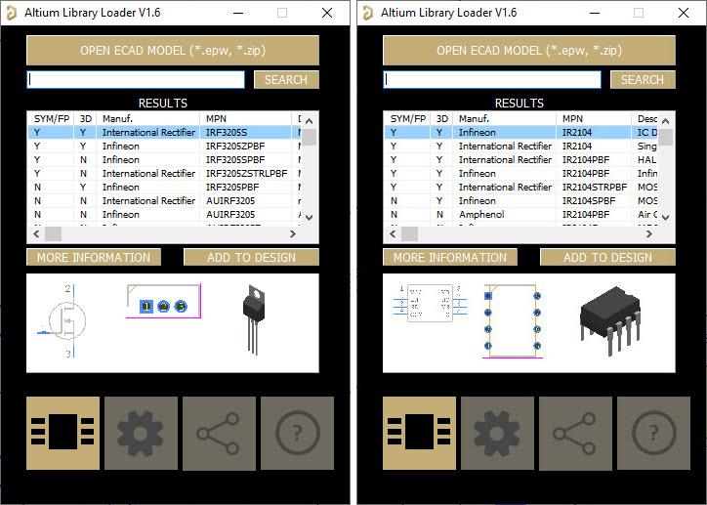707x505 pixels.
Task: Select the IRF3205ZSTRLPBF result row
Action: point(164,173)
